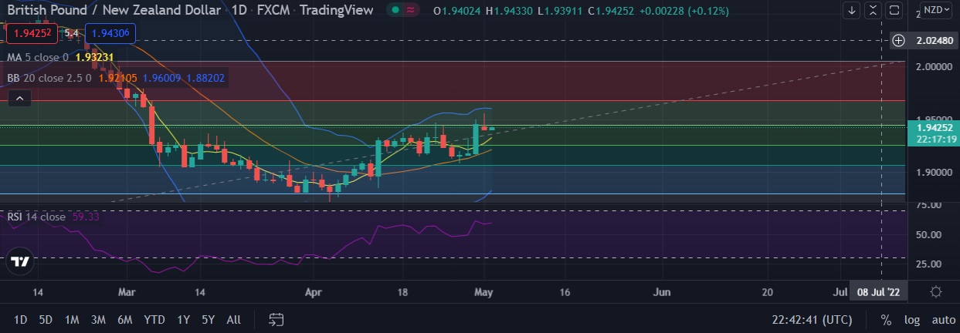Toggle log scale mode
This screenshot has height=333, width=960.
click(912, 319)
